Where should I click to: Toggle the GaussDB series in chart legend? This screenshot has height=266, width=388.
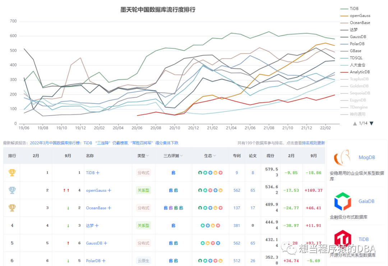[x=354, y=37]
